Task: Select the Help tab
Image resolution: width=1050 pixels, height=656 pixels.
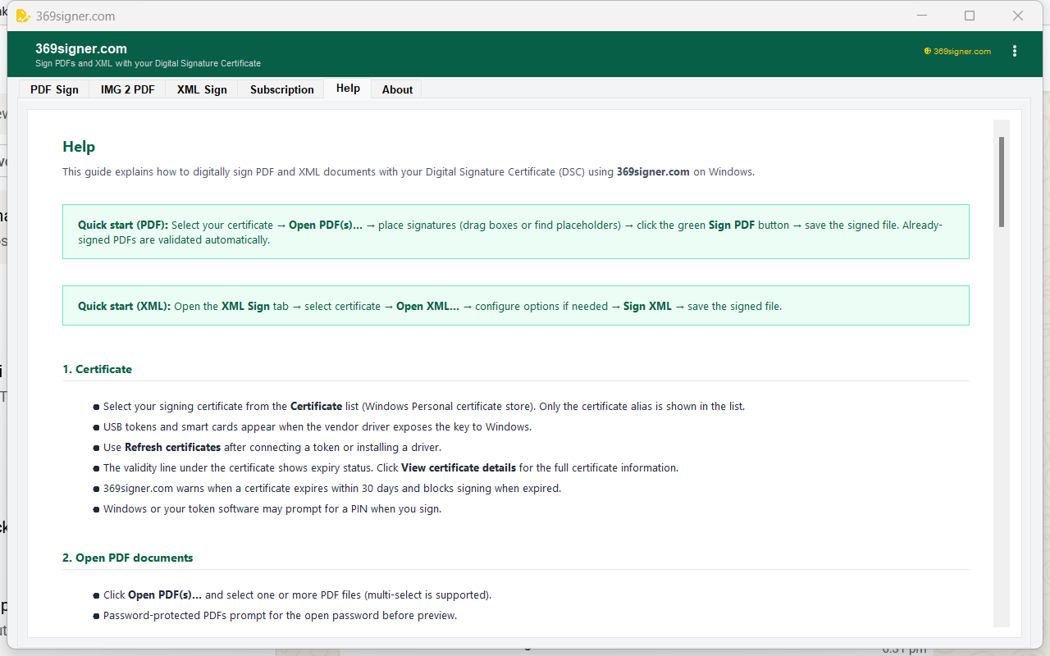Action: (348, 89)
